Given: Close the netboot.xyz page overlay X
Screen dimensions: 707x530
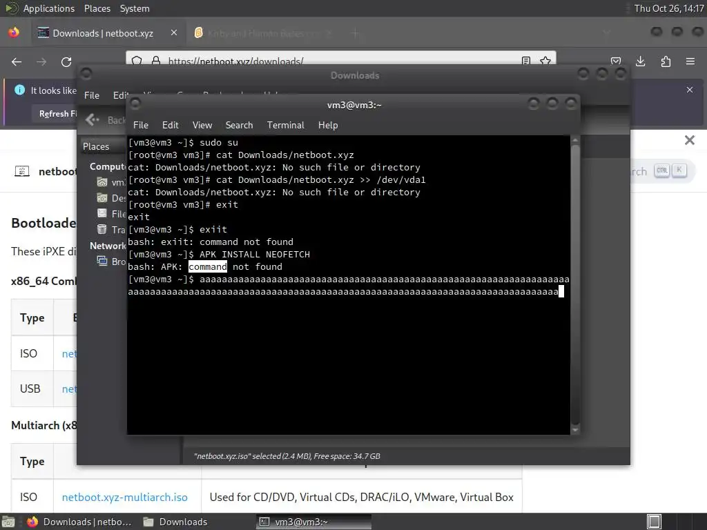Looking at the screenshot, I should (x=690, y=140).
